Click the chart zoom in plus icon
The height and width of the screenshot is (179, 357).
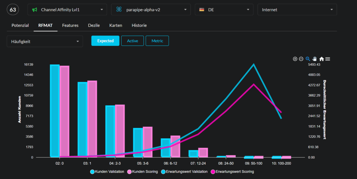pos(295,59)
